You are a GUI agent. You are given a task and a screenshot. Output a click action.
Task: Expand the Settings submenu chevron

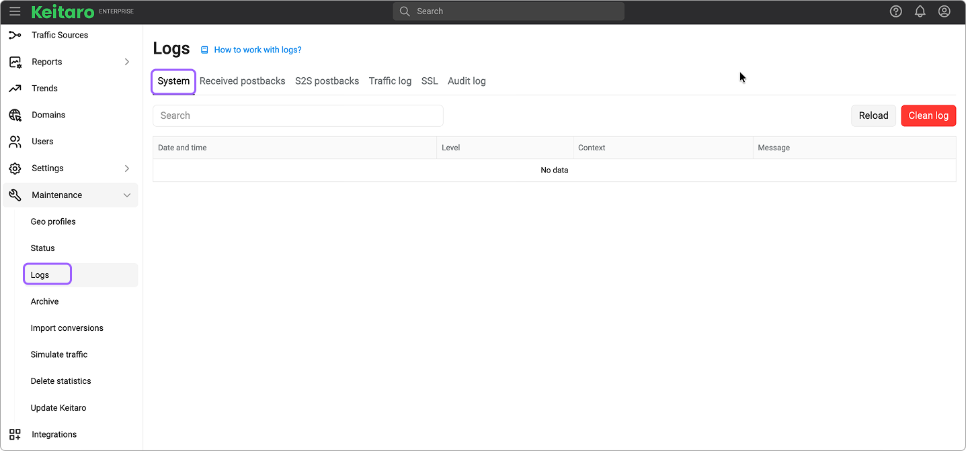coord(127,168)
